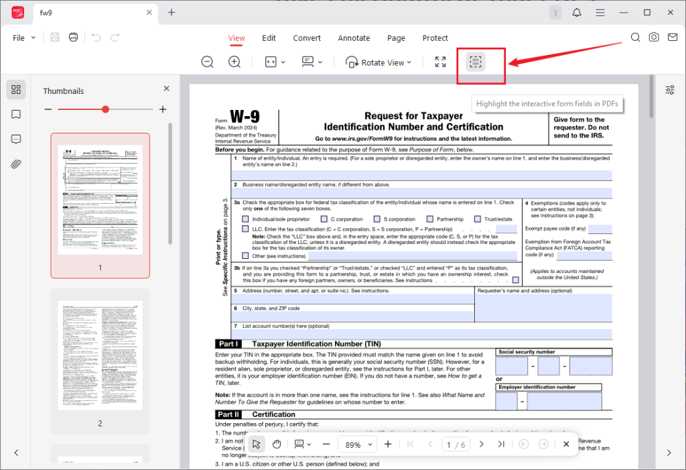Switch to the View tab
686x470 pixels.
[x=236, y=38]
